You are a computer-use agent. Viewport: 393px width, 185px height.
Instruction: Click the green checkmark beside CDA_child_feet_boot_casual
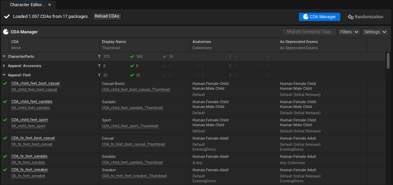click(x=5, y=84)
